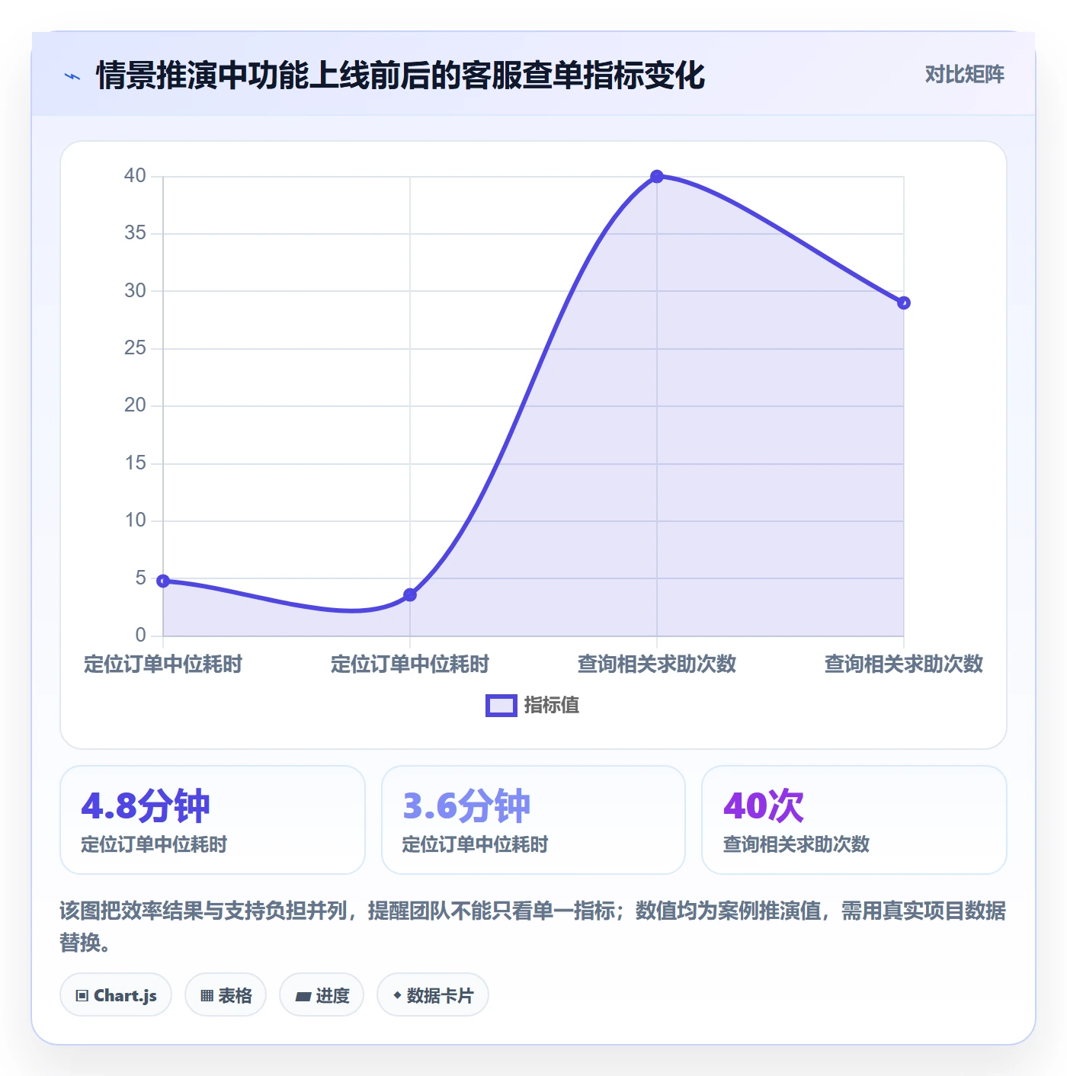Click the lightning bolt icon beside the title
This screenshot has height=1076, width=1067.
coord(72,76)
